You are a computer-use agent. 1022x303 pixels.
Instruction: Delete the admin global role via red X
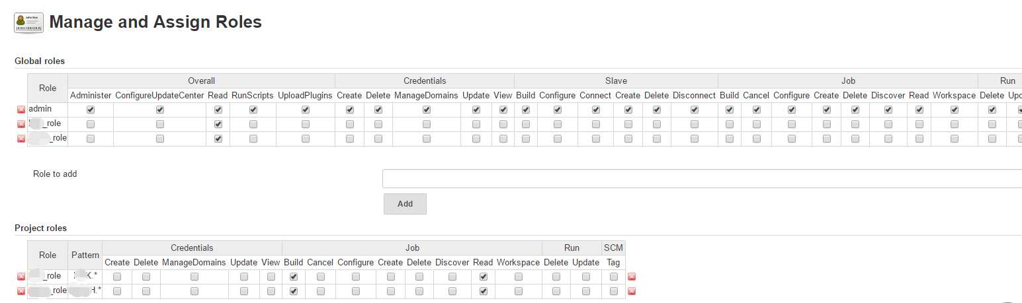[21, 110]
